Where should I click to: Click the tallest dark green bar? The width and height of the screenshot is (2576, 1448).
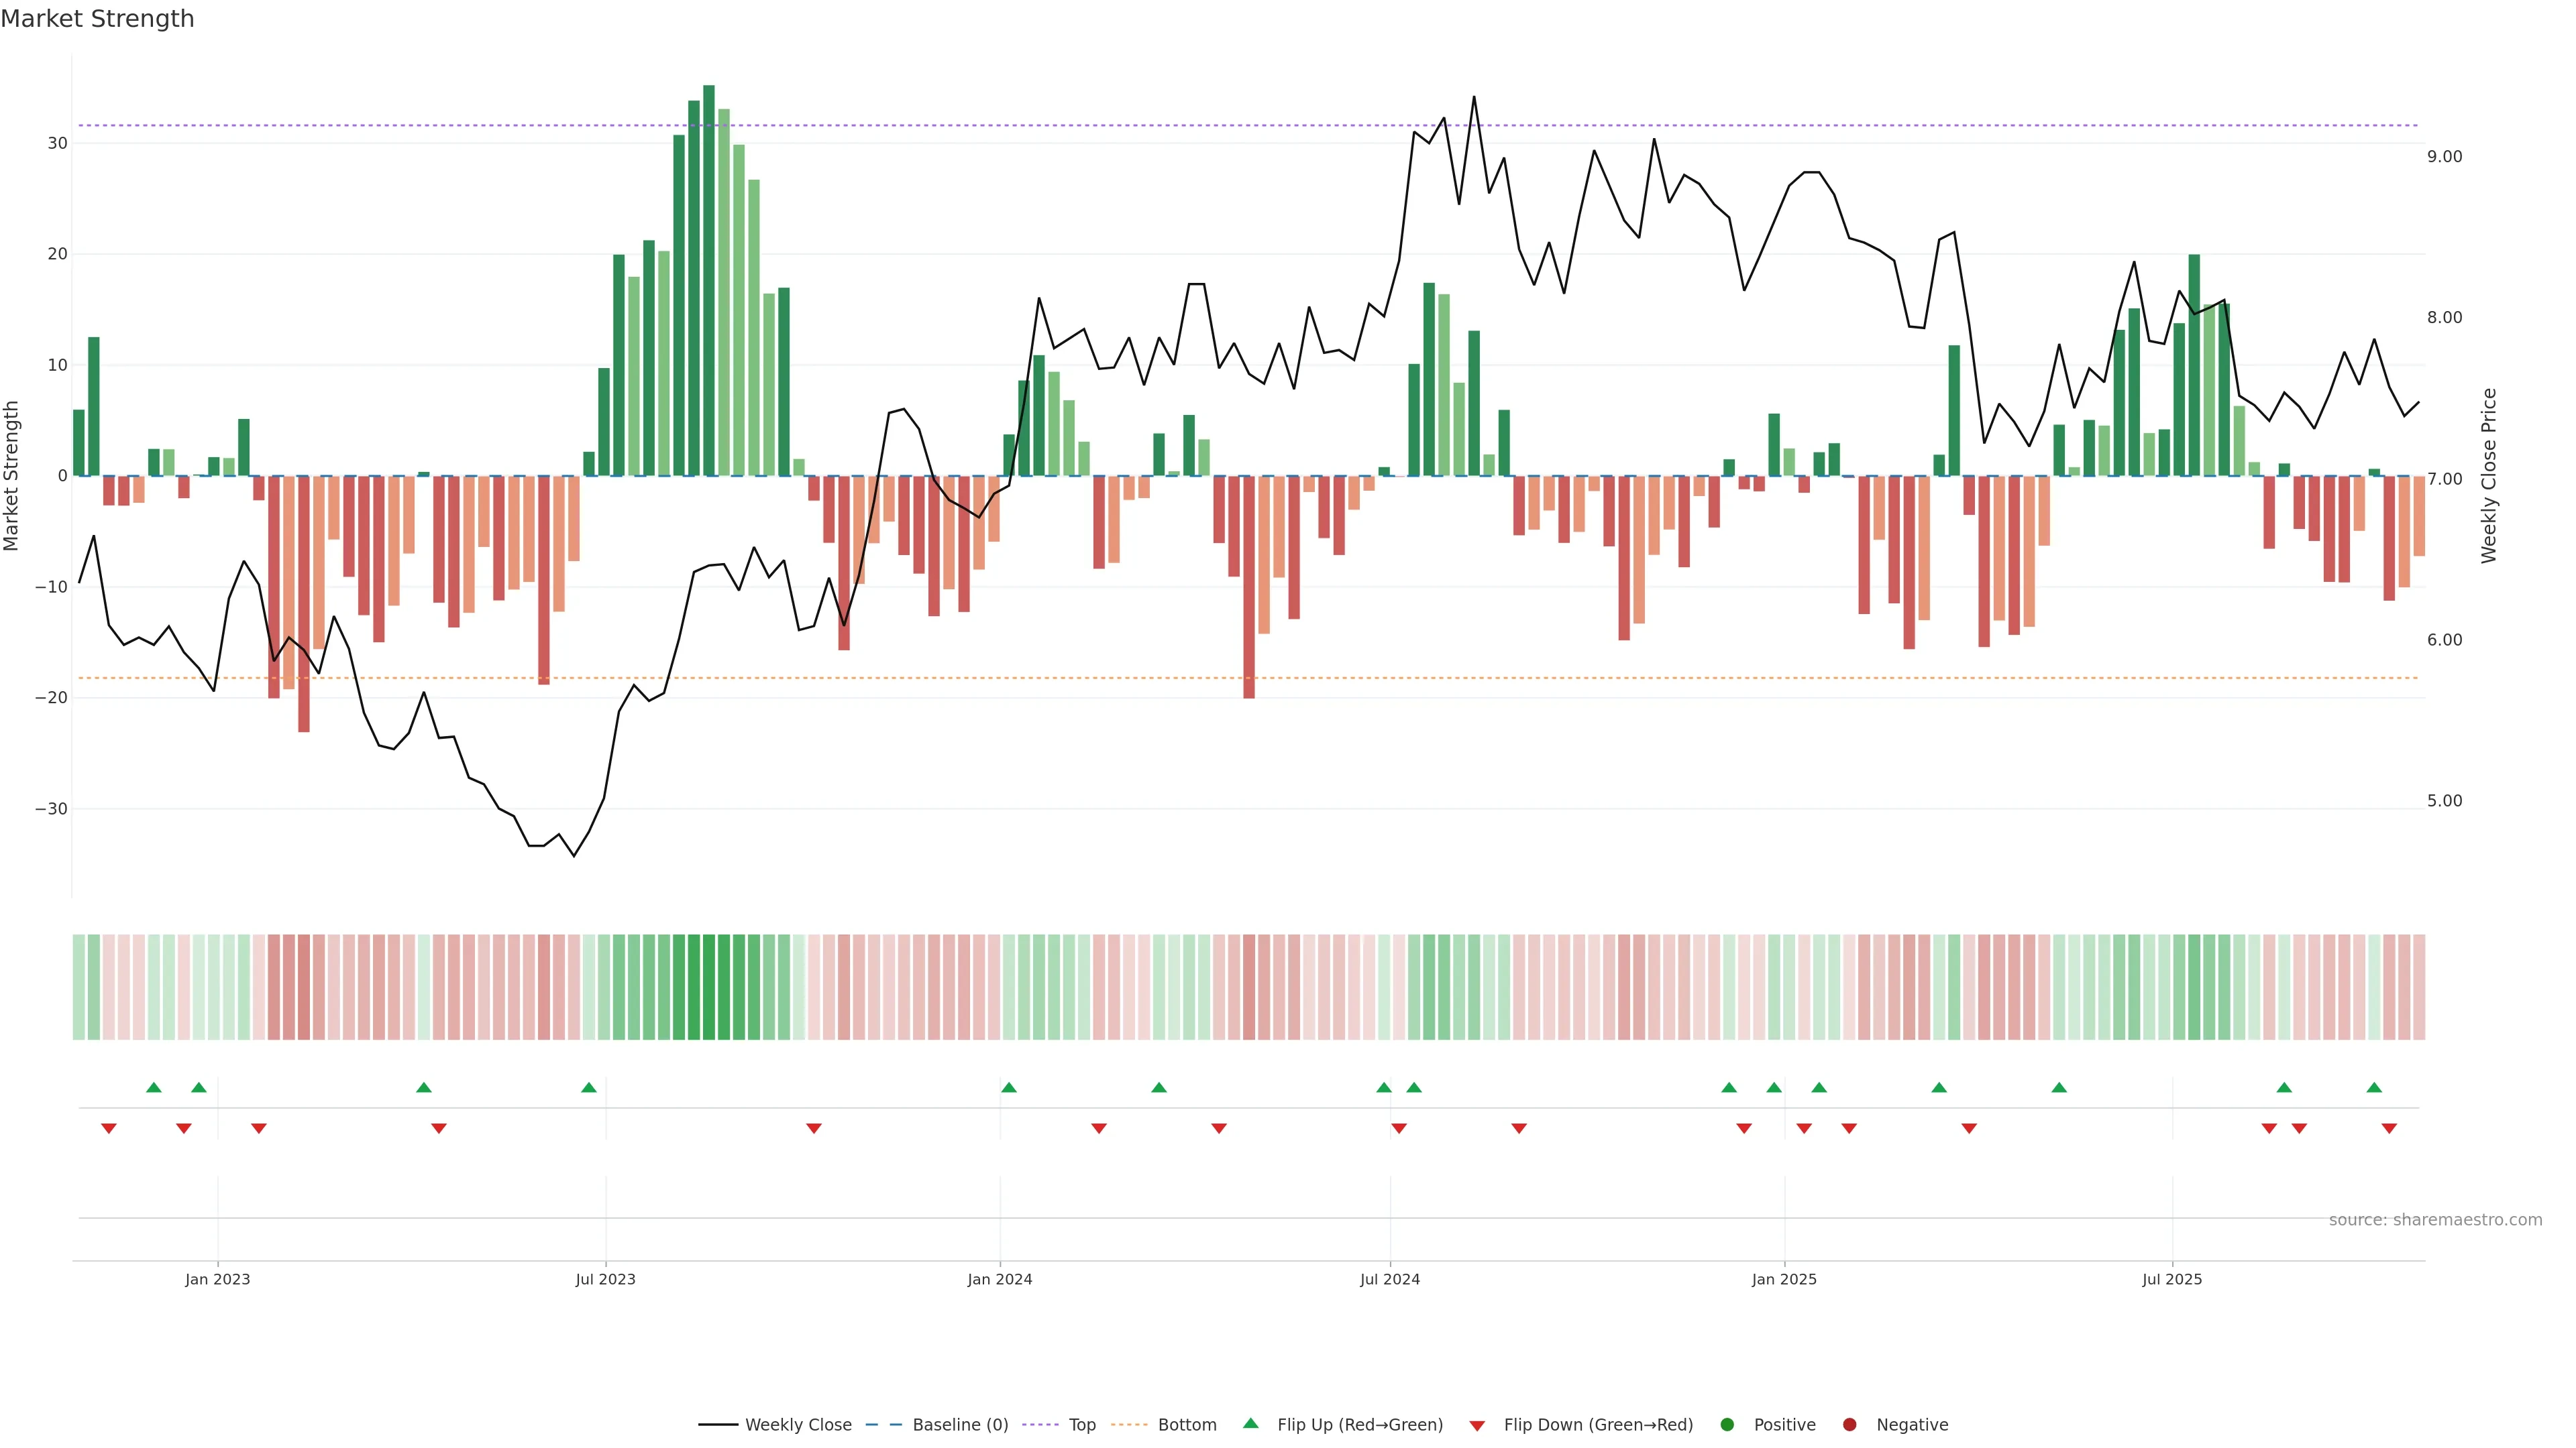click(x=709, y=280)
